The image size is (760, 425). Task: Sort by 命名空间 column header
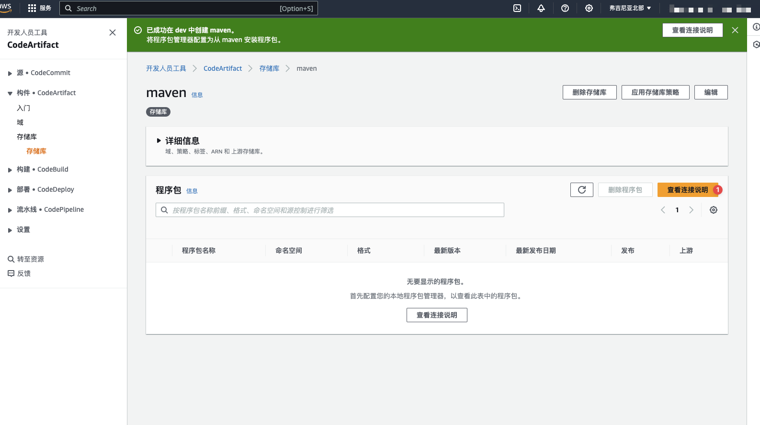click(289, 251)
